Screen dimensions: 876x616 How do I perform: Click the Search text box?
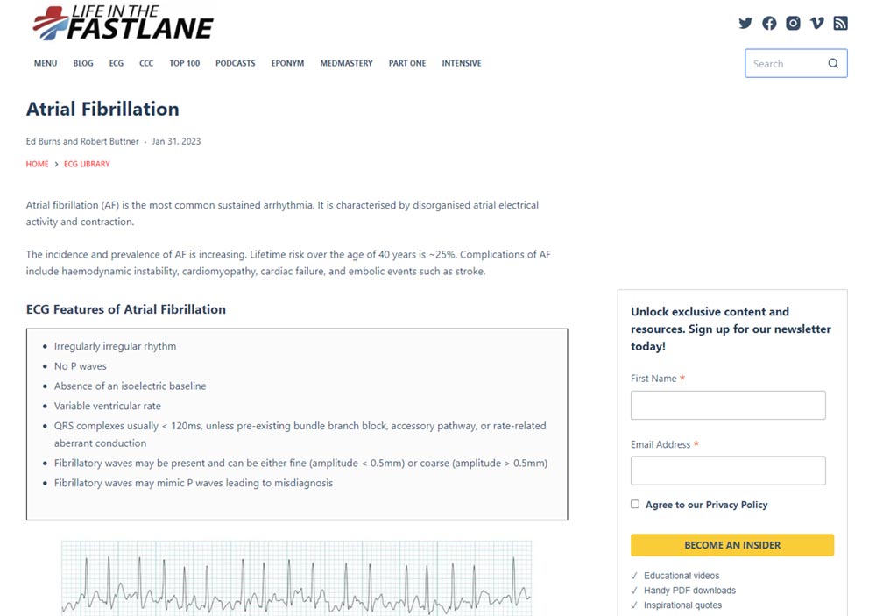tap(784, 63)
